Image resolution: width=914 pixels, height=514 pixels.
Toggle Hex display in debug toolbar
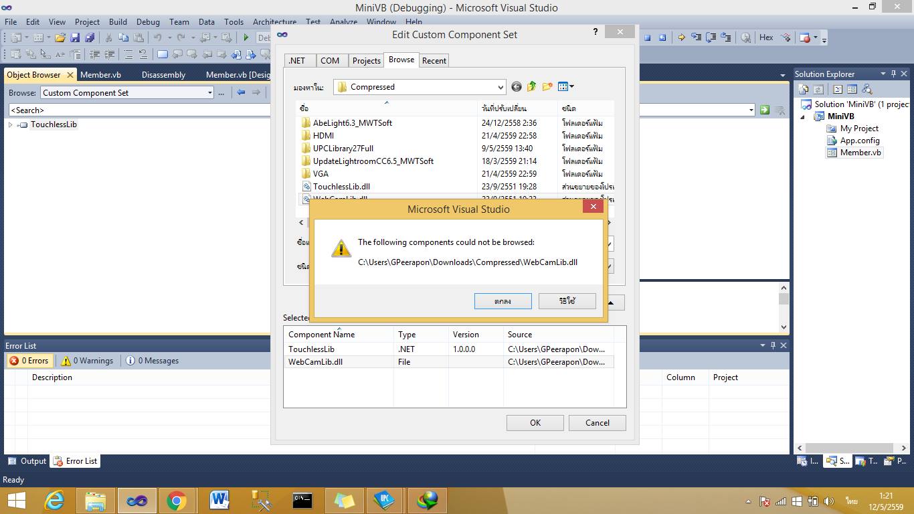tap(766, 37)
